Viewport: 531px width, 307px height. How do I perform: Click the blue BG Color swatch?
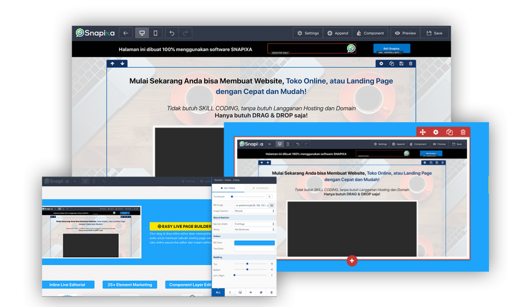pos(254,243)
